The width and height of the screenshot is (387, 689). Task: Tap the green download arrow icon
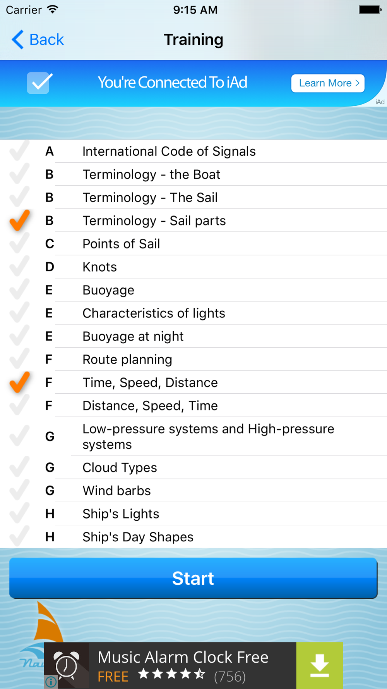pos(319,665)
